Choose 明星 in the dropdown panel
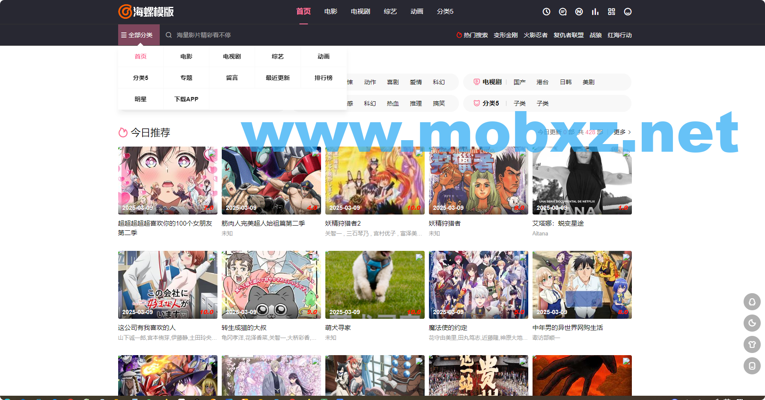Screen dimensions: 765x400 140,99
